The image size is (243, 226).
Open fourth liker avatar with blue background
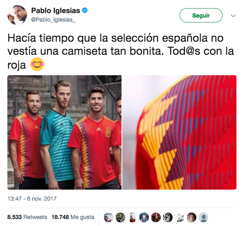[144, 217]
